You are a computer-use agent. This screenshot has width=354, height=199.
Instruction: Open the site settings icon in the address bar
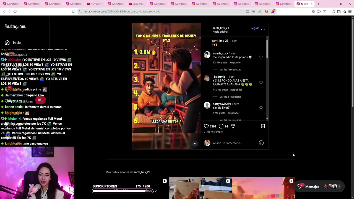[x=80, y=11]
